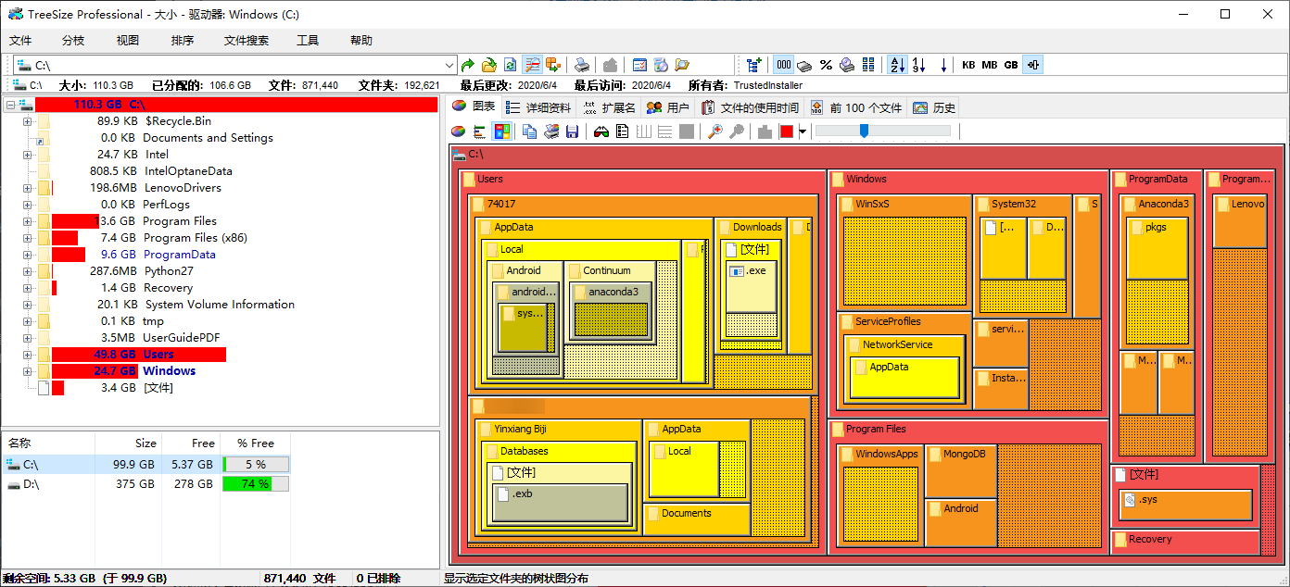The height and width of the screenshot is (587, 1290).
Task: Switch to the 扩展名 tab
Action: pos(609,107)
